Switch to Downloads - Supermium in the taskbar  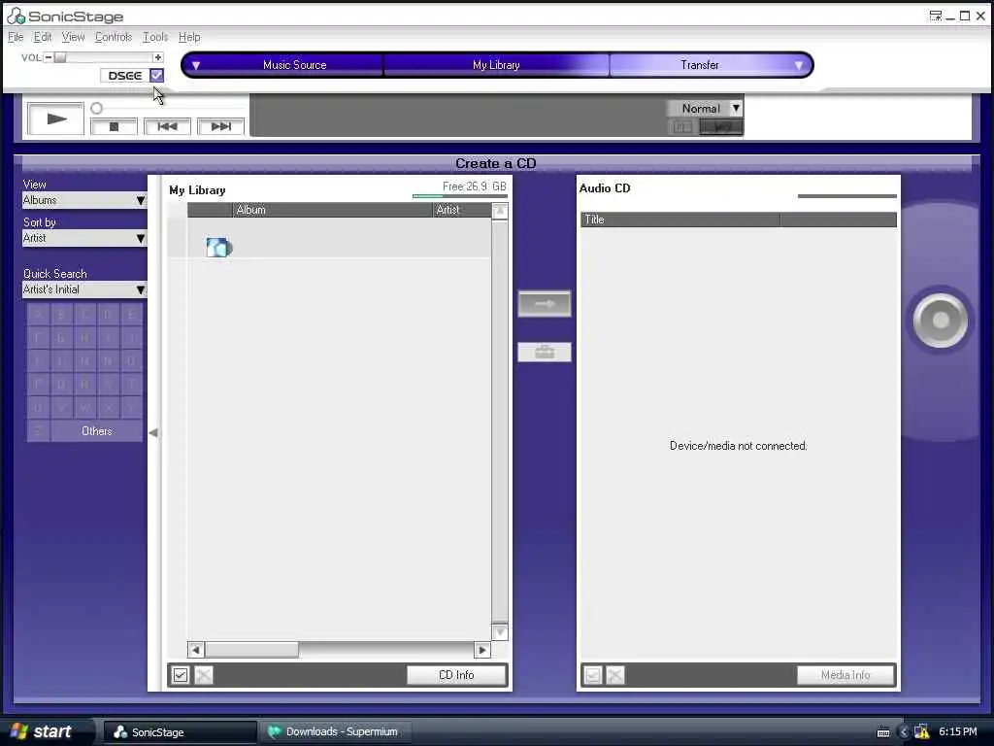click(x=335, y=732)
